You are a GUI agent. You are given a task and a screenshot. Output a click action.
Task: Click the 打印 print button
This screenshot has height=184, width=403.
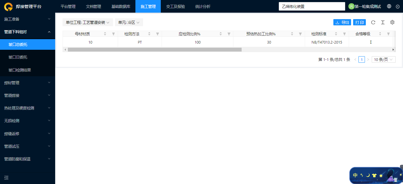pyautogui.click(x=359, y=22)
